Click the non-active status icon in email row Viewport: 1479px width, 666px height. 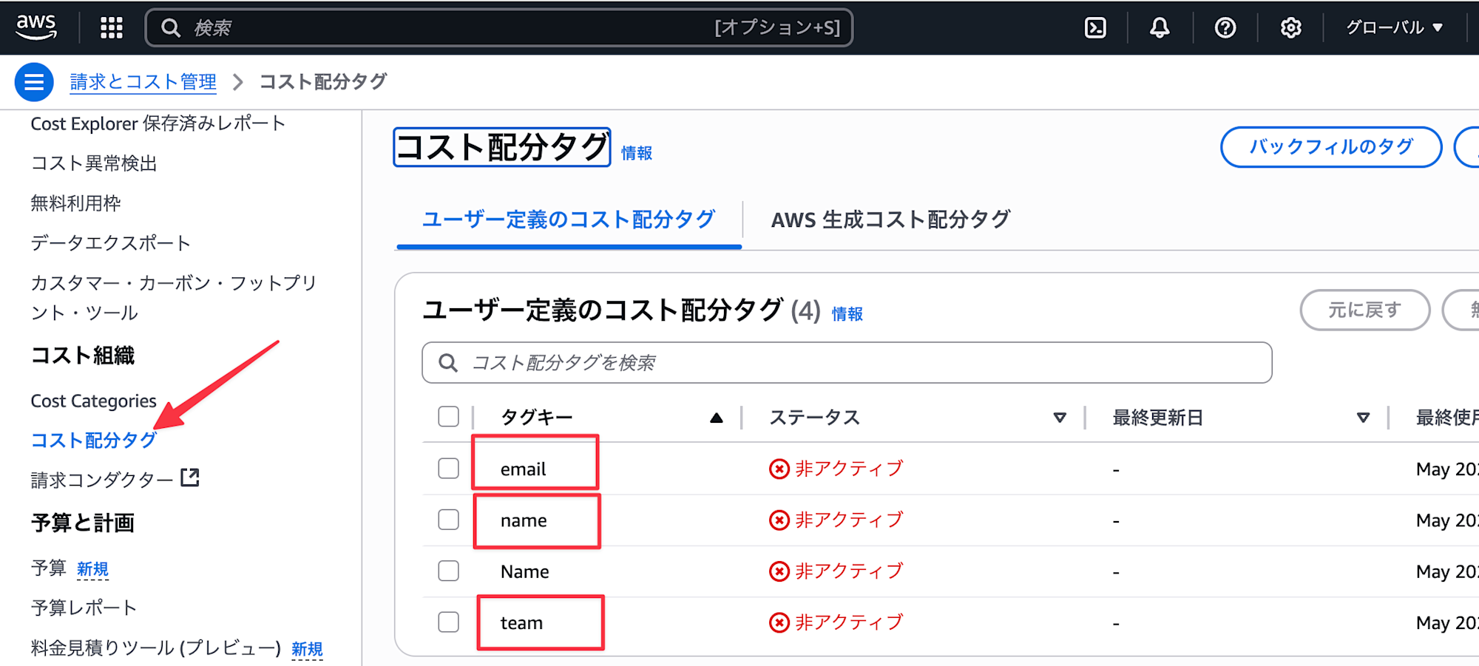(779, 469)
